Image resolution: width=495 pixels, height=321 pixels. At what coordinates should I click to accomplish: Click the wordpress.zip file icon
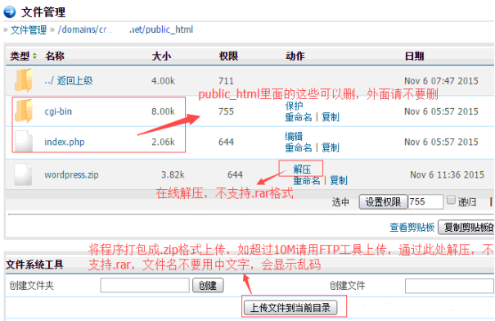(23, 174)
